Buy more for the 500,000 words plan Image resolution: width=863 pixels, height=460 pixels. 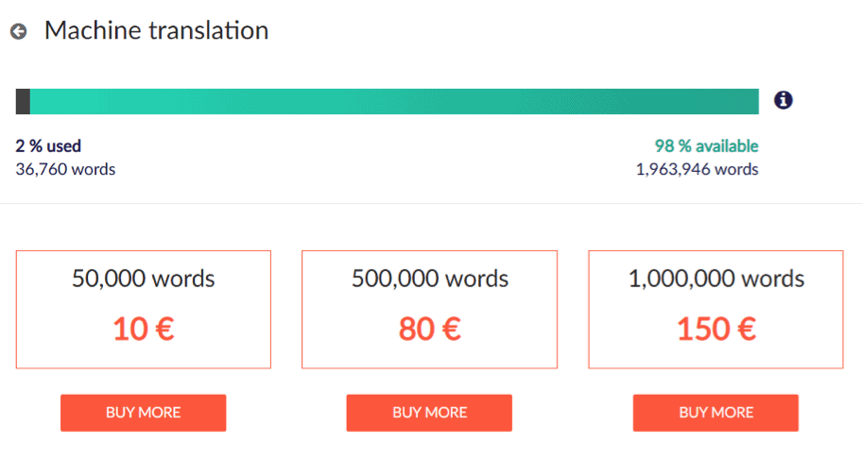click(429, 413)
